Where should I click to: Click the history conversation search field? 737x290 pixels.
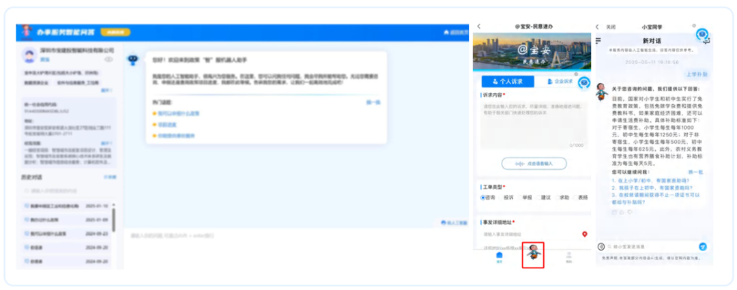click(68, 191)
